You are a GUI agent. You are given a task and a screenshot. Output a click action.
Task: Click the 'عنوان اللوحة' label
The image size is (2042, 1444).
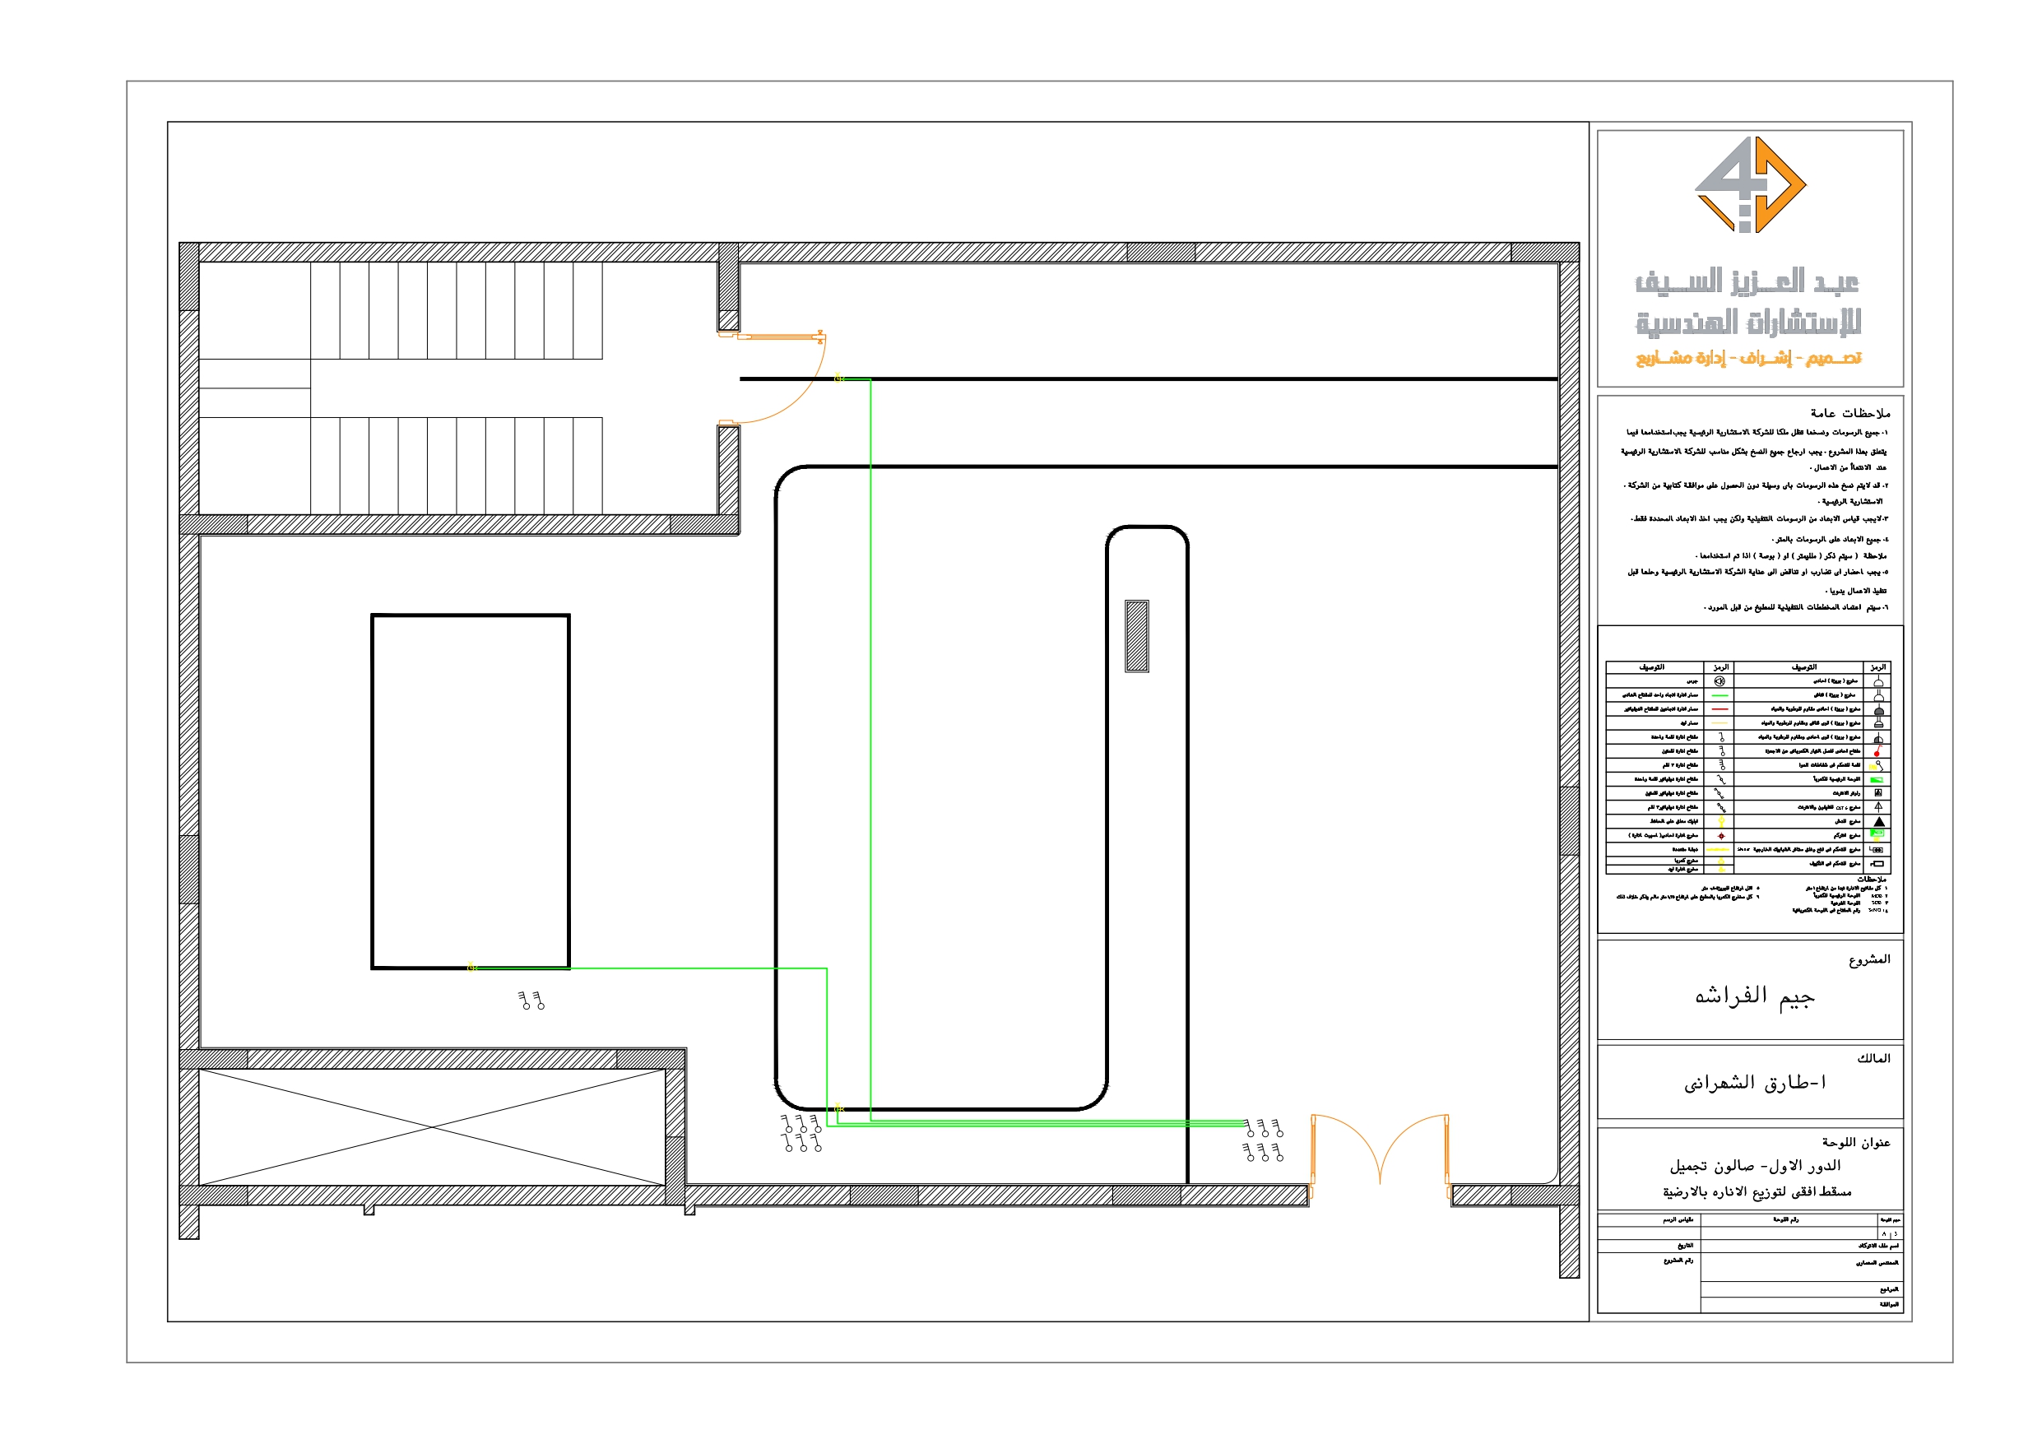1855,1142
